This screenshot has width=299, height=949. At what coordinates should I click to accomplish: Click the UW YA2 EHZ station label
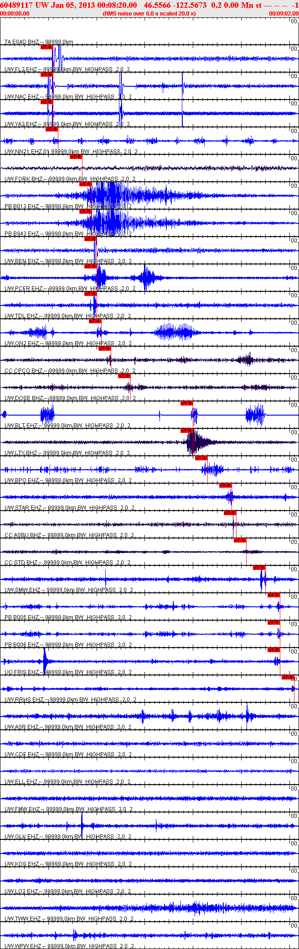(21, 124)
